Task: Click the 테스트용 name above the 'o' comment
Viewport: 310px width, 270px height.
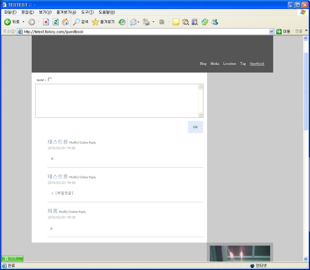Action: coord(58,142)
